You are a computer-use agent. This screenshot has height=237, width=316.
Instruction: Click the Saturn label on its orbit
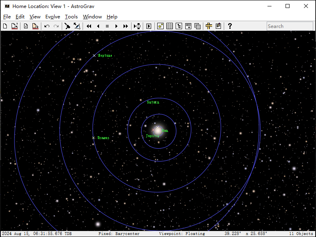click(153, 102)
